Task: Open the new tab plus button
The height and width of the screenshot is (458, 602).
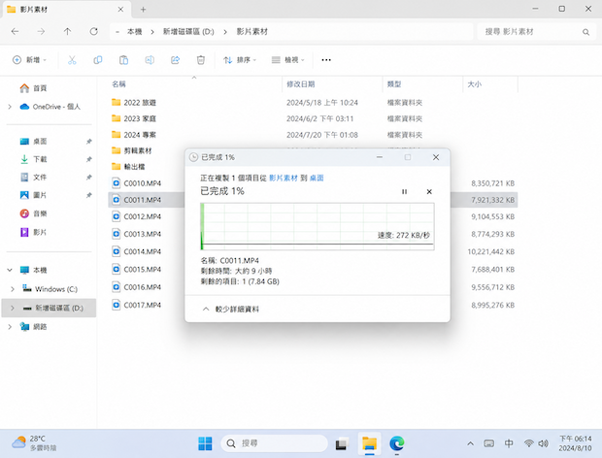Action: 143,9
